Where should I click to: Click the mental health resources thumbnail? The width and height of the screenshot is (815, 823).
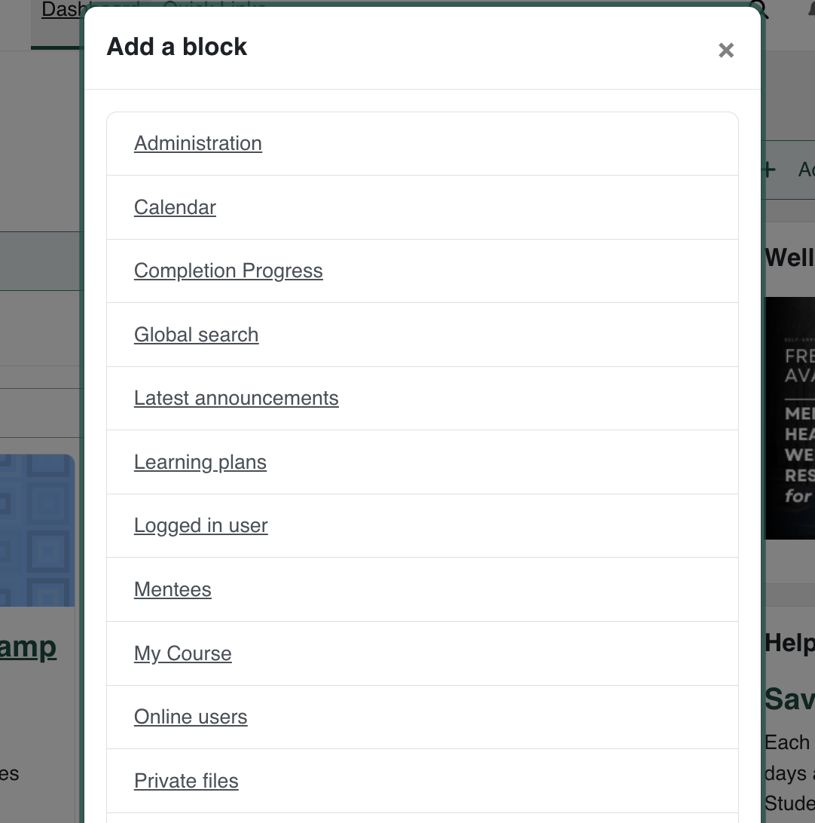point(790,418)
